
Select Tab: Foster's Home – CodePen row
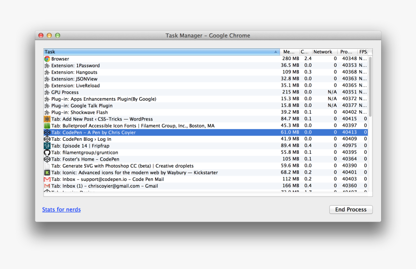pos(206,159)
